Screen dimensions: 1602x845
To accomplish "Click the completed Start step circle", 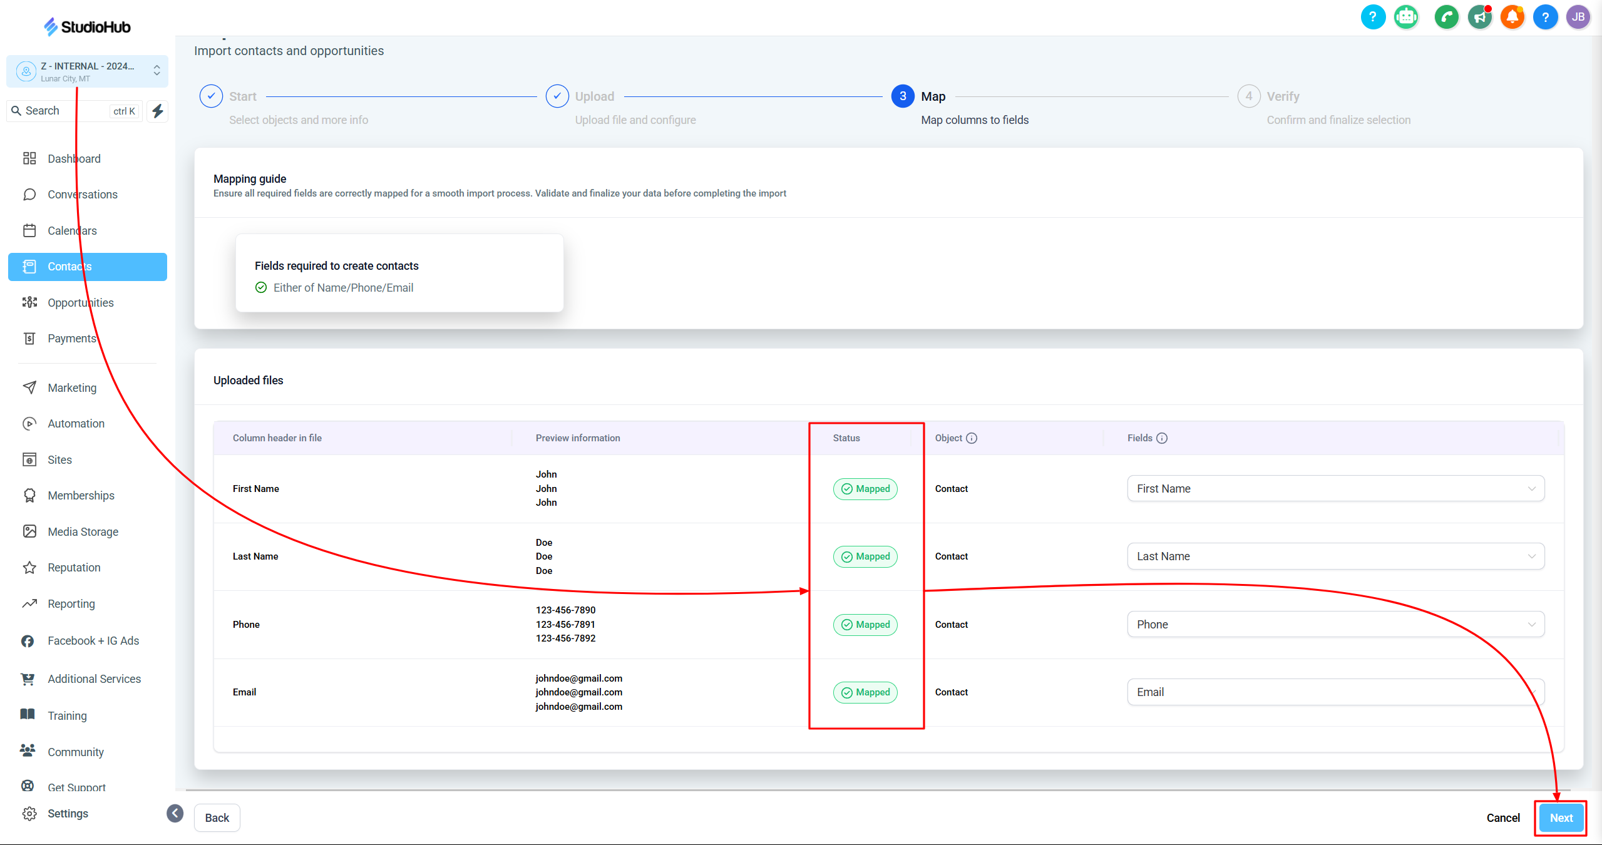I will (211, 96).
